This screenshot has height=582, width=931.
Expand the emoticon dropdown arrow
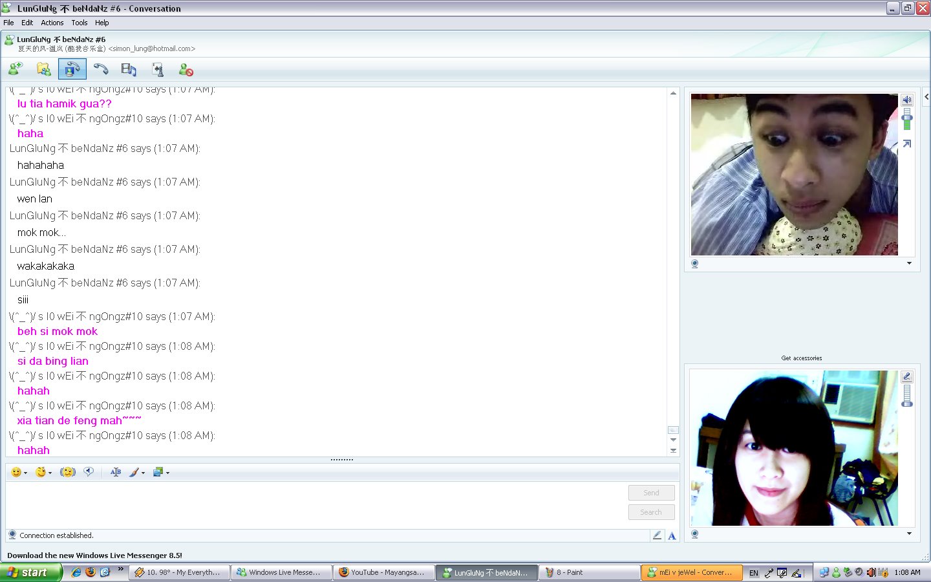26,473
